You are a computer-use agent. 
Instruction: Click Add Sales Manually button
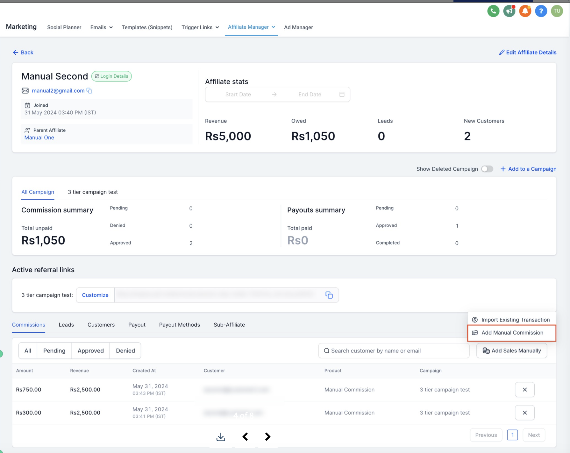click(x=512, y=350)
